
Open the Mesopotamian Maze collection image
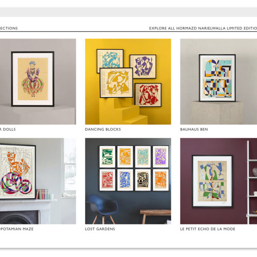pos(38,181)
